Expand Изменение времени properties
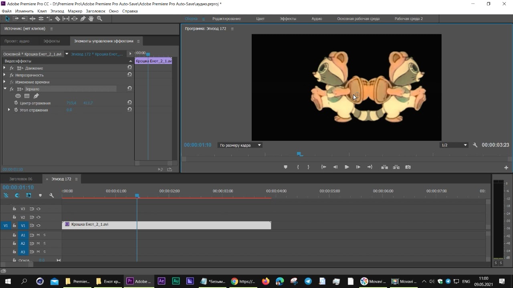 (x=4, y=82)
